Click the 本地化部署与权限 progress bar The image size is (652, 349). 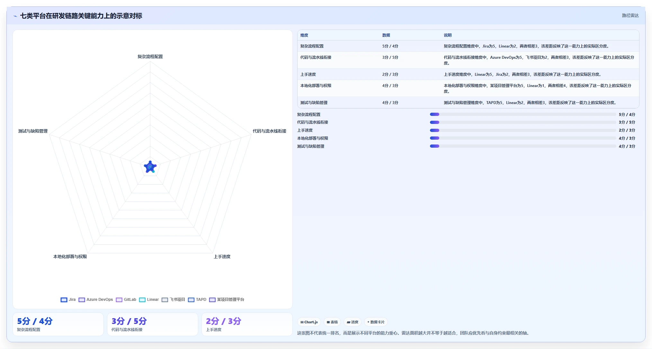click(523, 138)
